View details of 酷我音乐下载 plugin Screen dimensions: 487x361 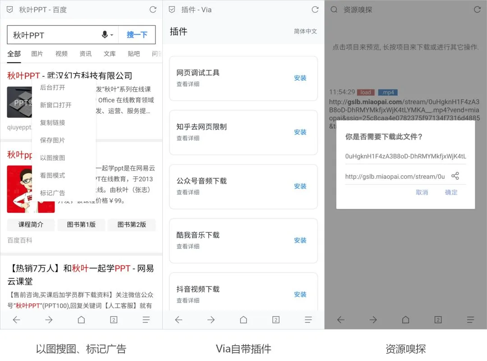click(x=188, y=246)
